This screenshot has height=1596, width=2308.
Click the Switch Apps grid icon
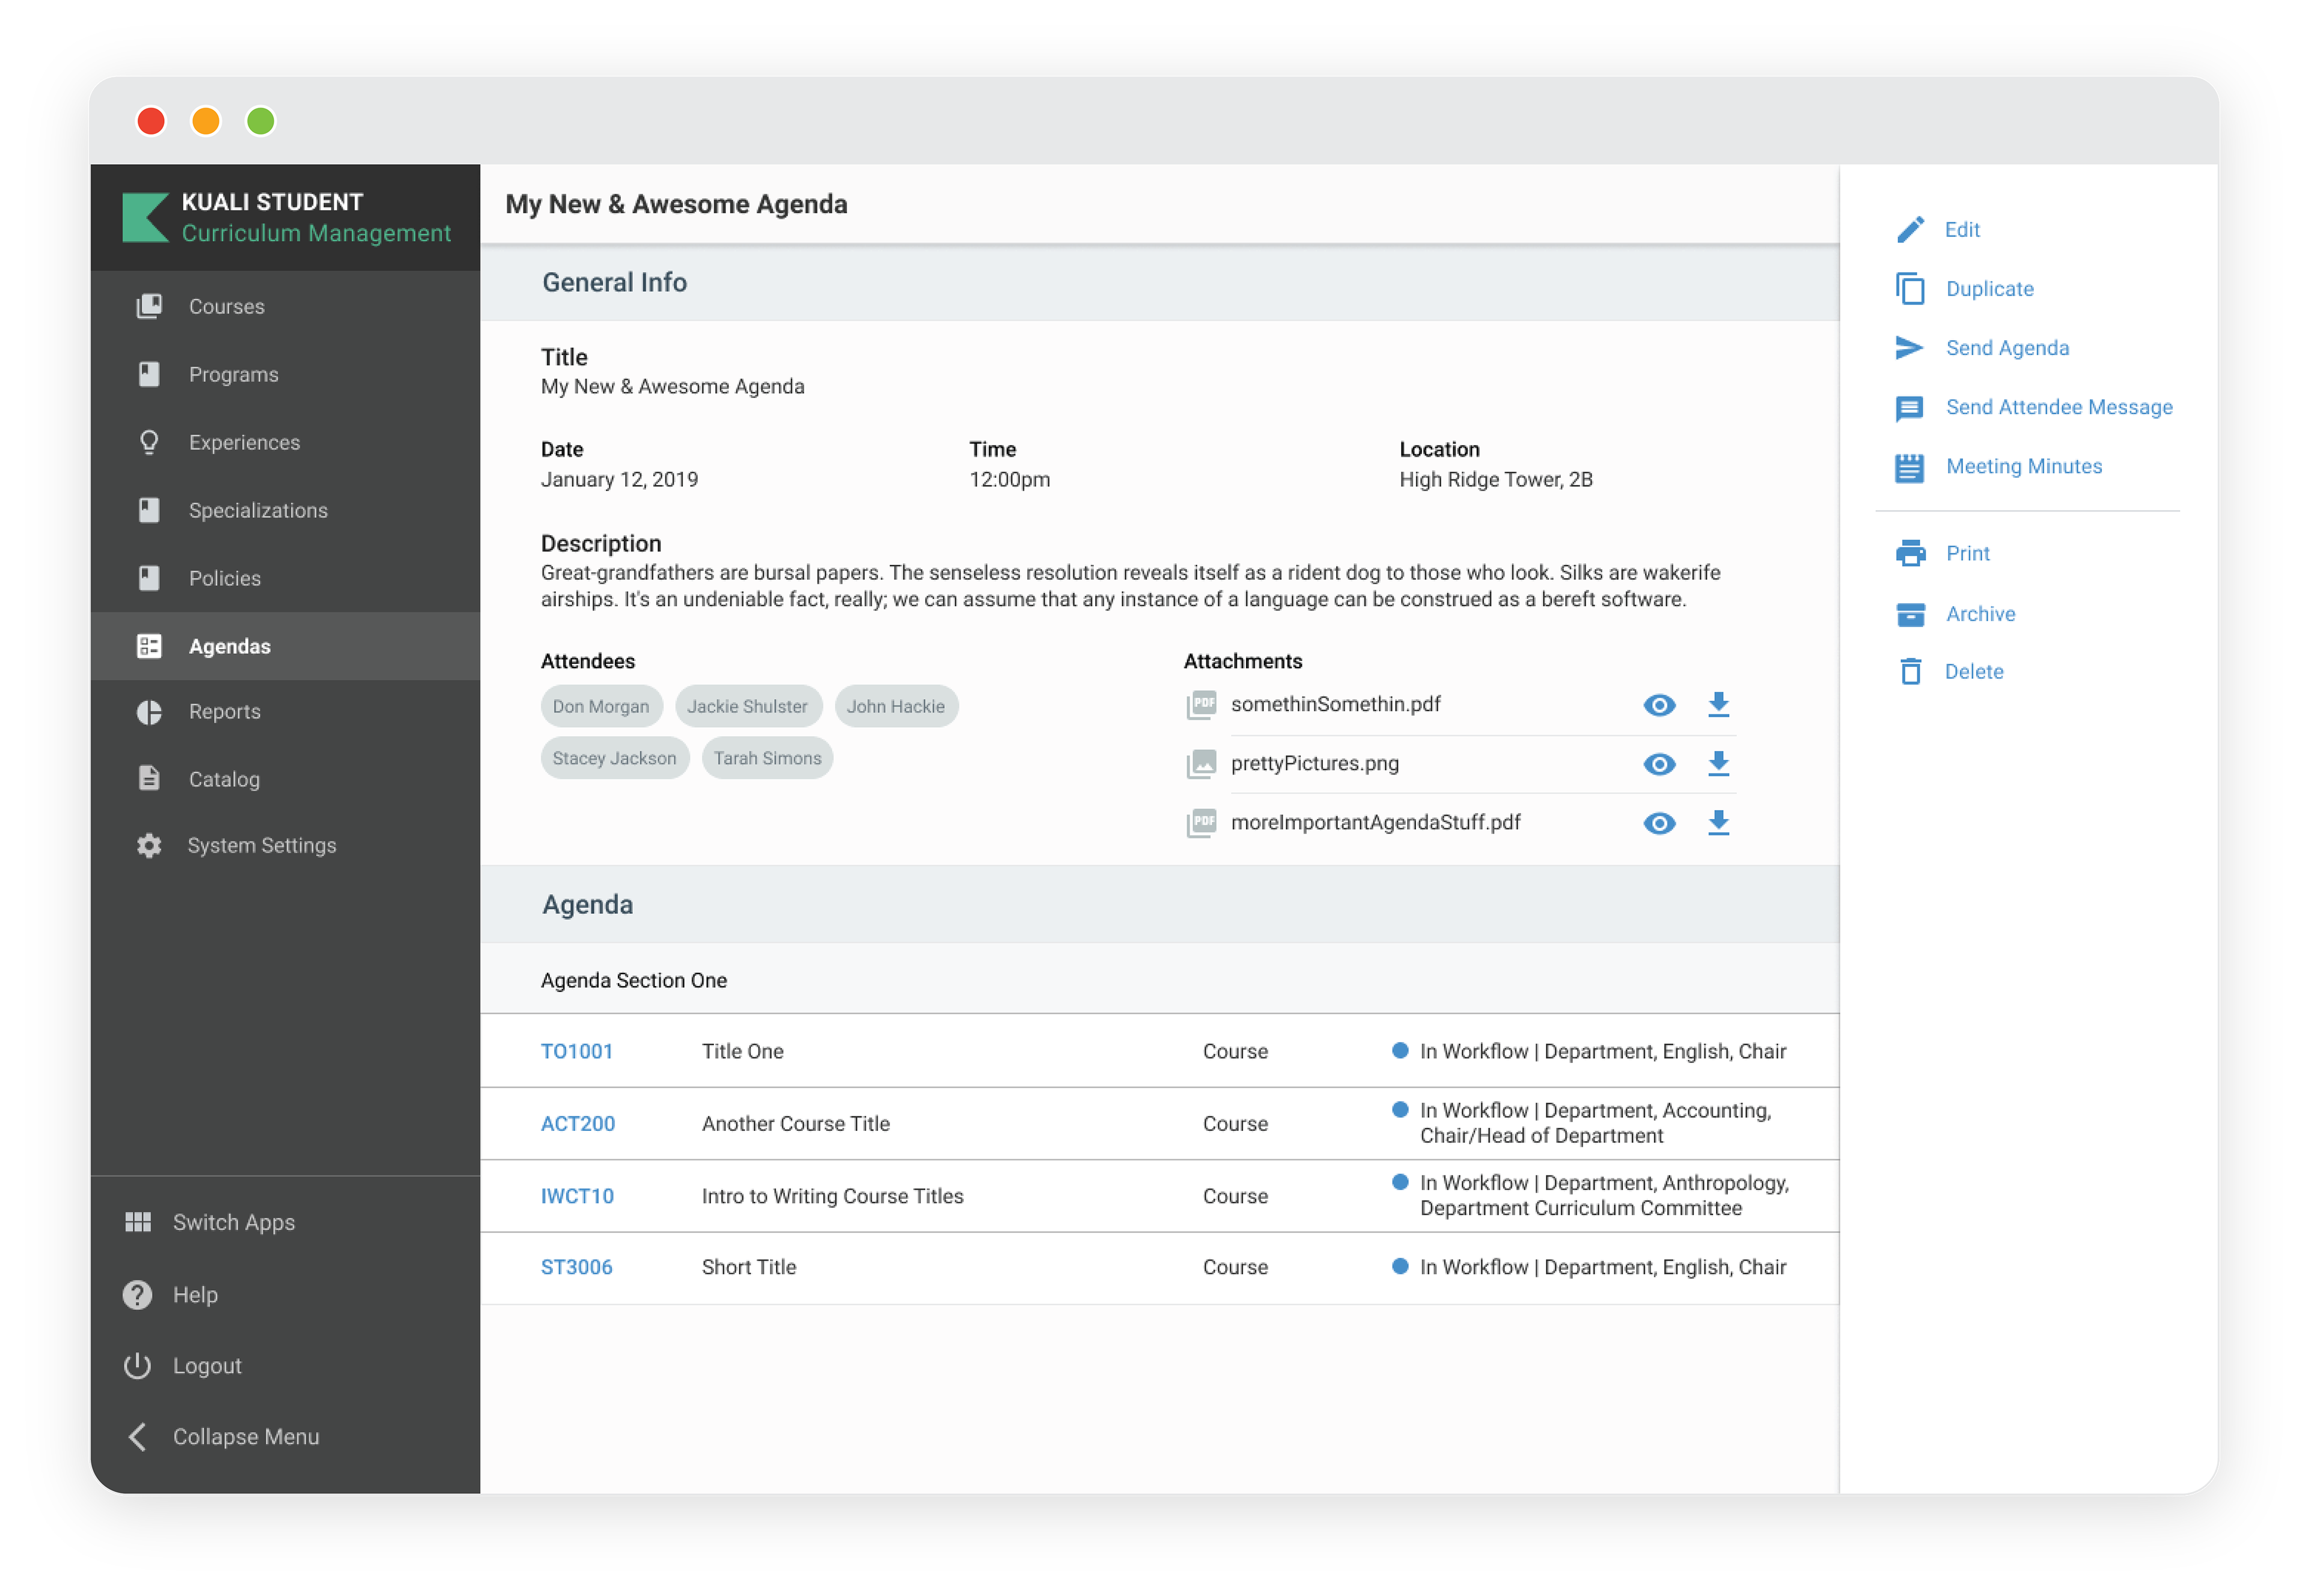pyautogui.click(x=138, y=1222)
